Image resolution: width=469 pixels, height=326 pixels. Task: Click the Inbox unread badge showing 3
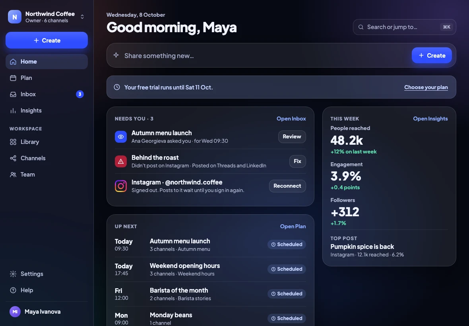80,94
